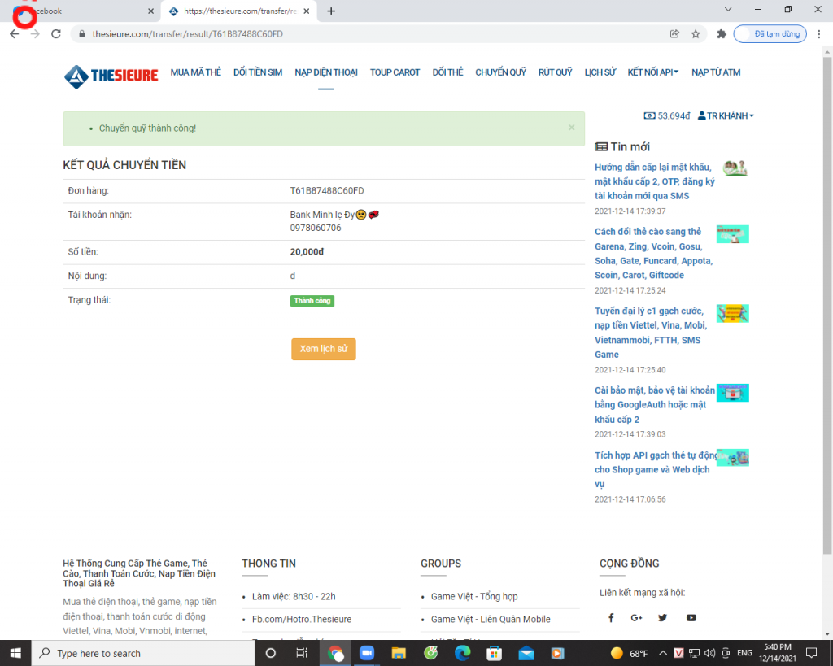Click the Xem lịch sử button
This screenshot has width=833, height=666.
323,349
